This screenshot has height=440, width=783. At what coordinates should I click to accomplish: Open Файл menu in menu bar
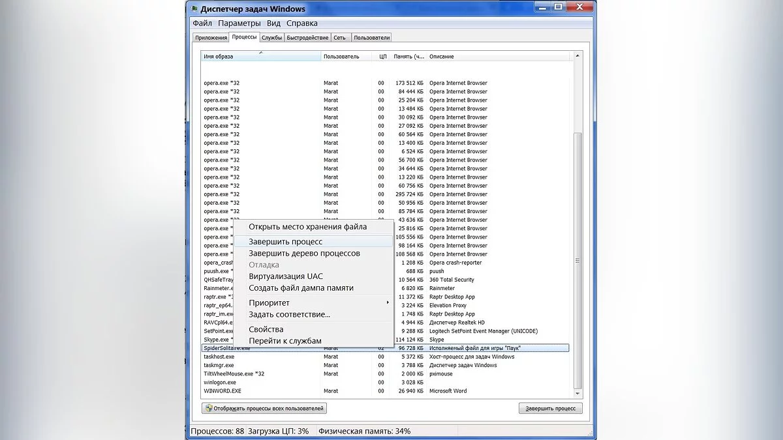tap(202, 23)
